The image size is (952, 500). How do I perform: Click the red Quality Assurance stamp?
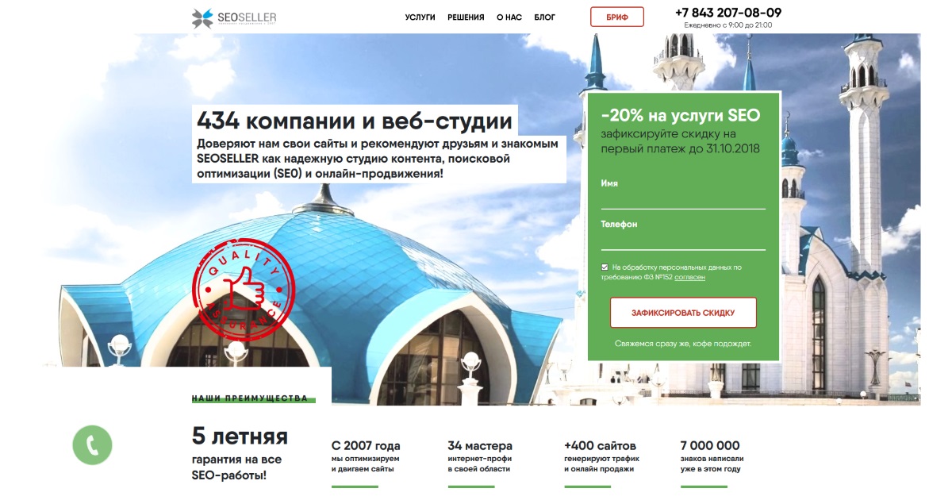pos(244,283)
